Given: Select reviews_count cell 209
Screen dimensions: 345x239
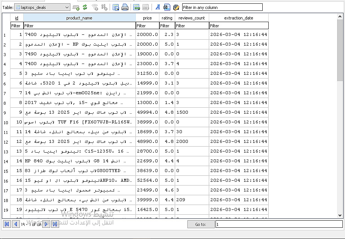Looking at the screenshot, I should [x=192, y=200].
